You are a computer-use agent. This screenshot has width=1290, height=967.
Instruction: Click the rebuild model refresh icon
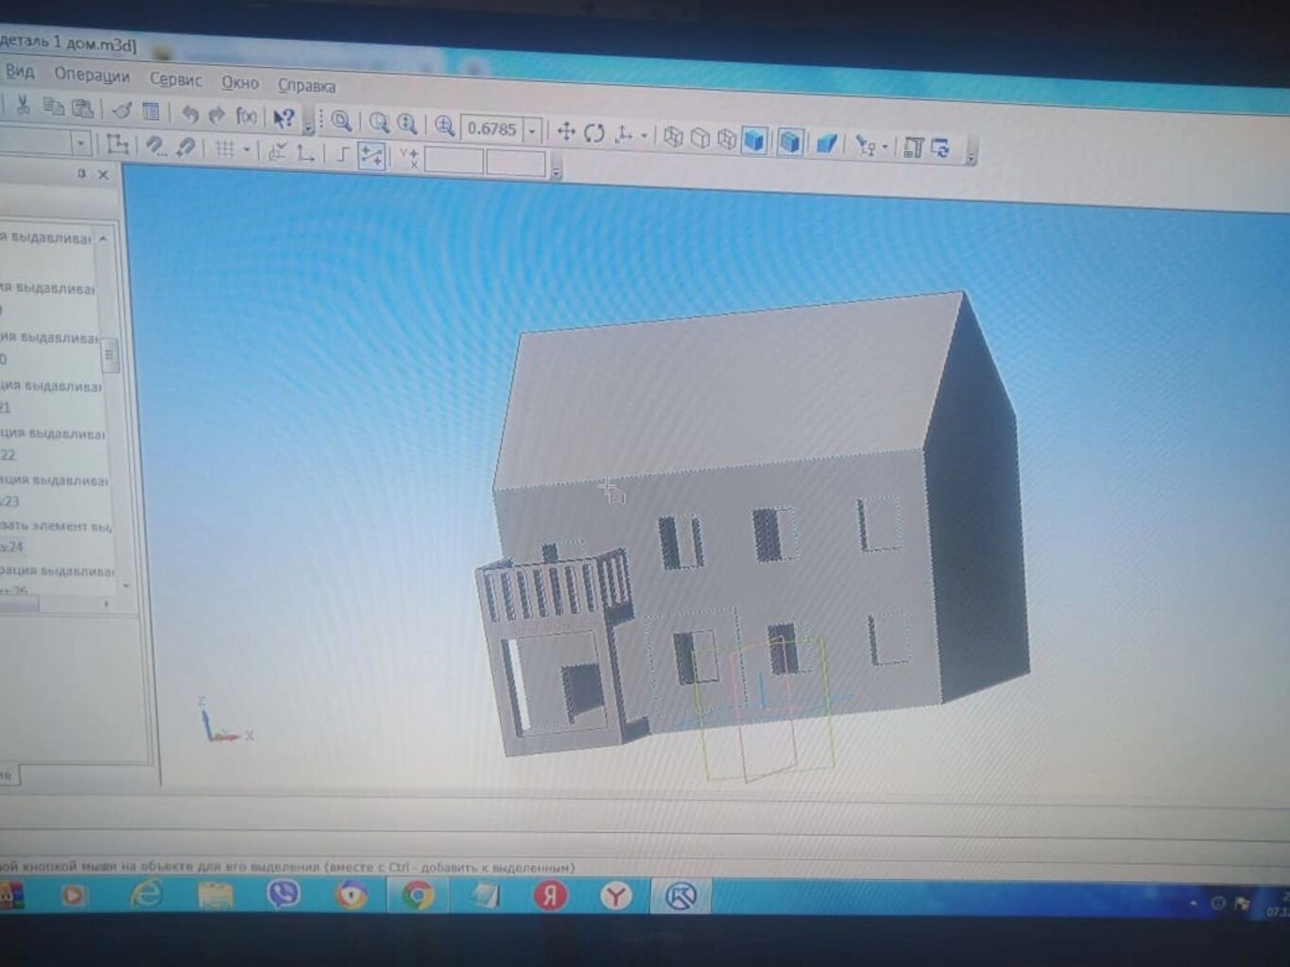[x=941, y=148]
